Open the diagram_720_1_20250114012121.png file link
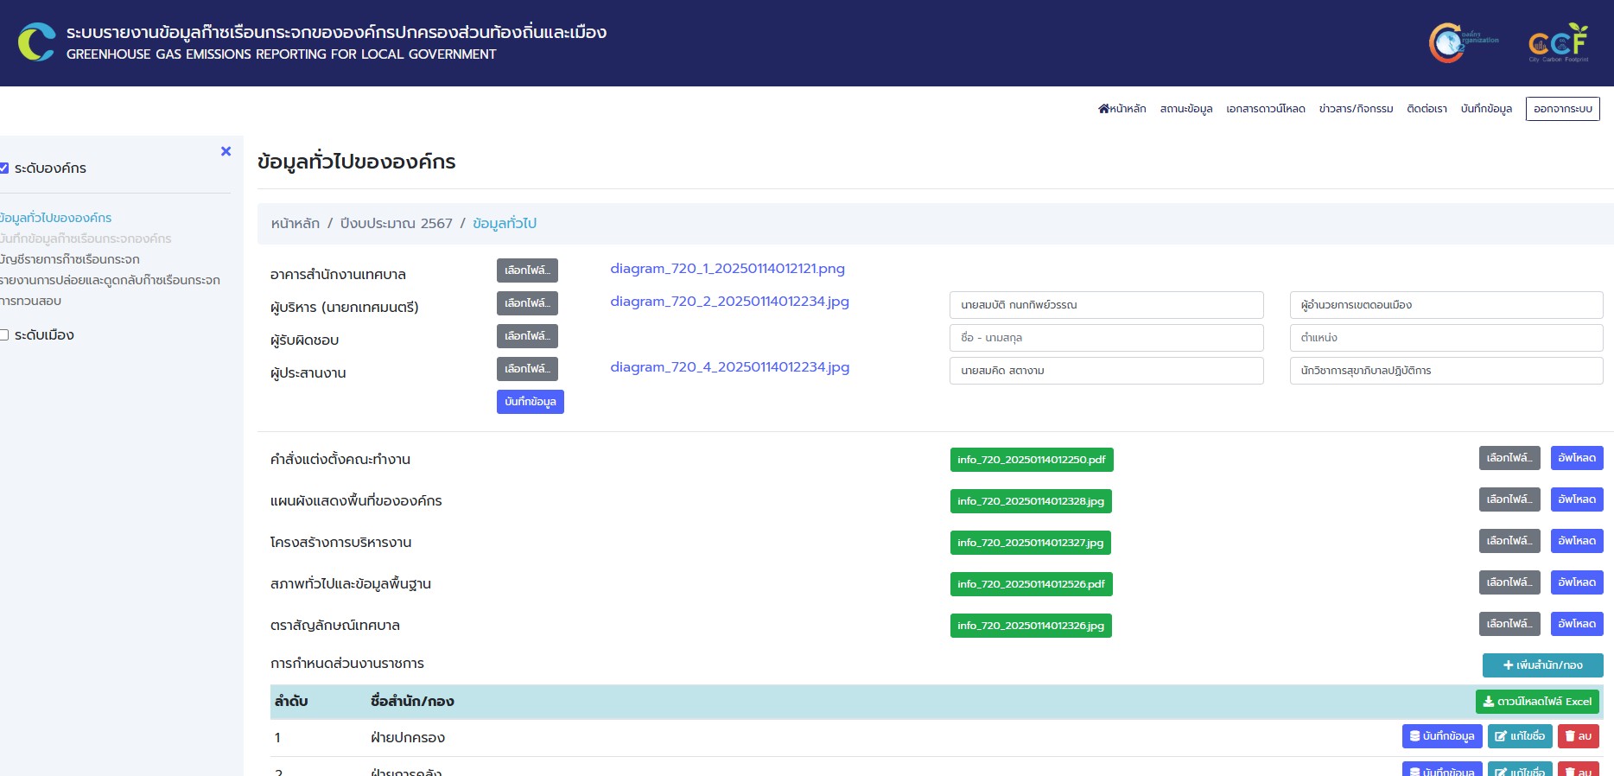The height and width of the screenshot is (776, 1614). coord(727,269)
